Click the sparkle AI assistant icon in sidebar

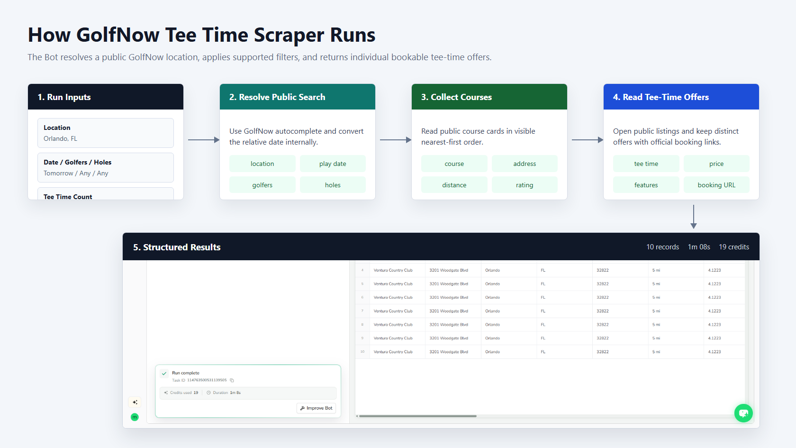135,402
